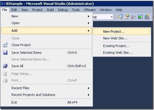This screenshot has width=154, height=110.
Task: Select Existing Web Site... option
Action: click(x=121, y=53)
